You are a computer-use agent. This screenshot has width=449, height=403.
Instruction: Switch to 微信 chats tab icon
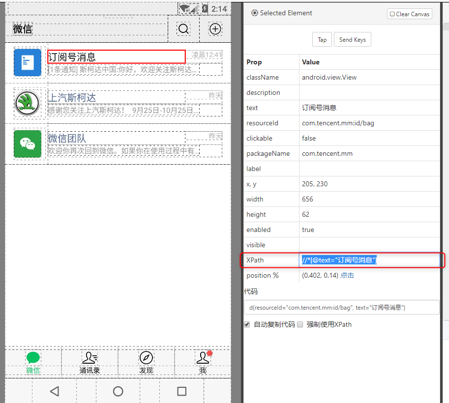coord(33,358)
